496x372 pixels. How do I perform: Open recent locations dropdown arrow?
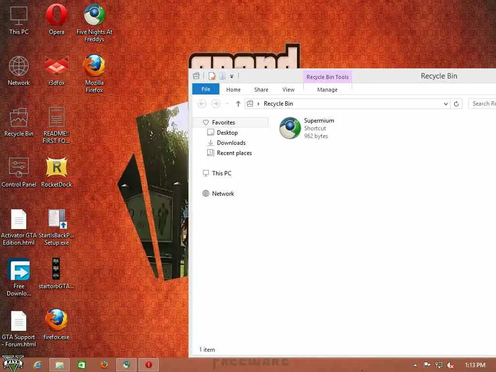pos(227,104)
